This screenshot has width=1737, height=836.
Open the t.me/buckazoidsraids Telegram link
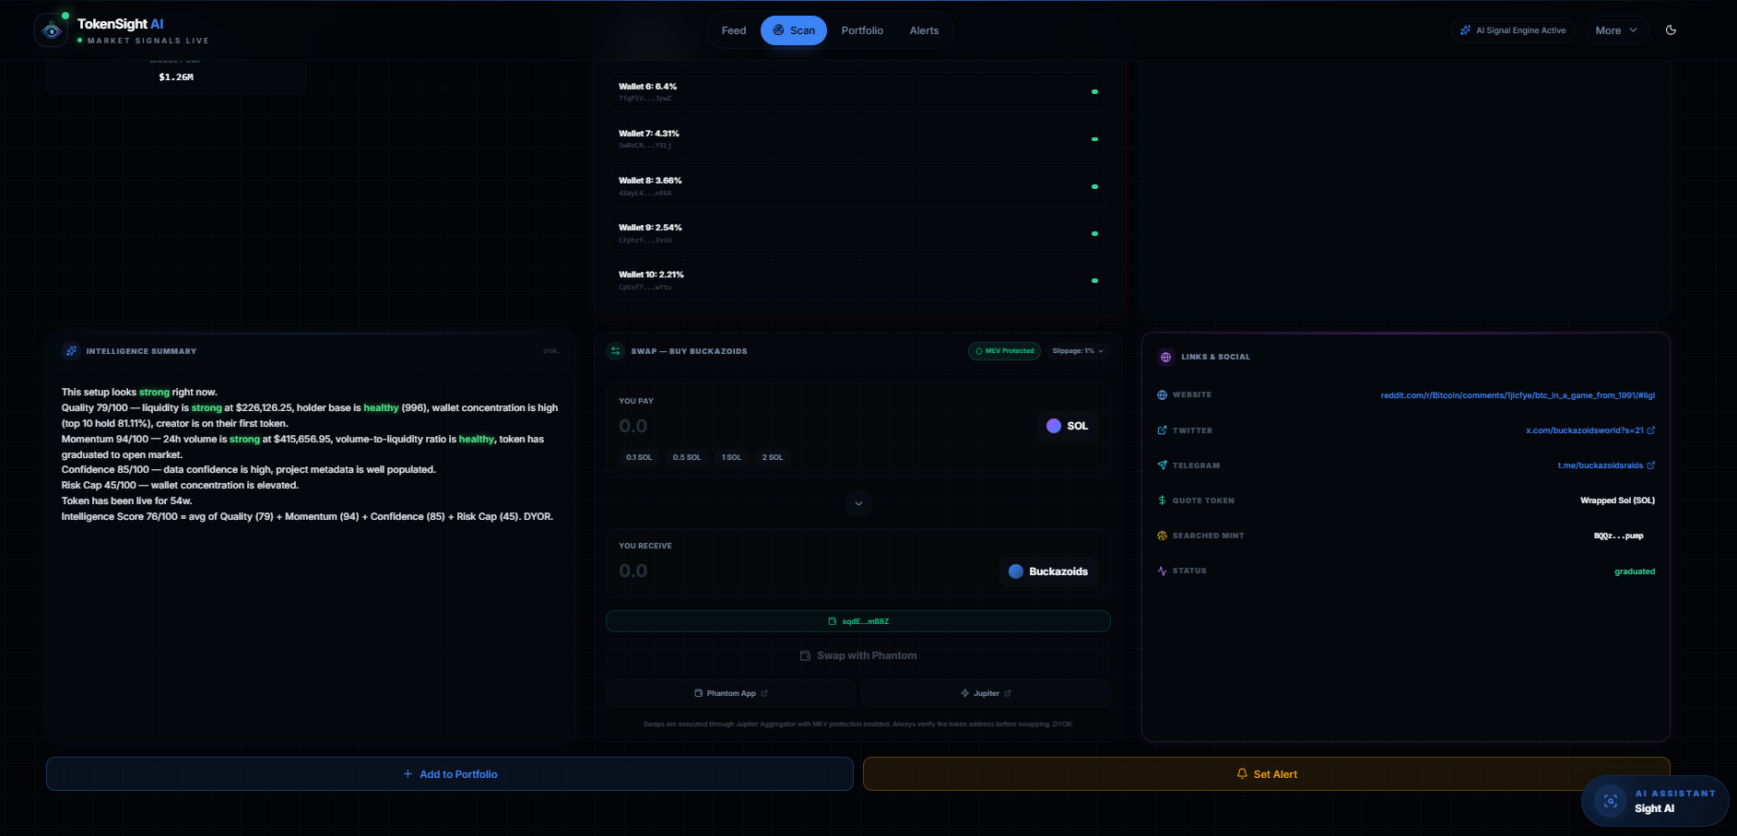click(x=1606, y=465)
